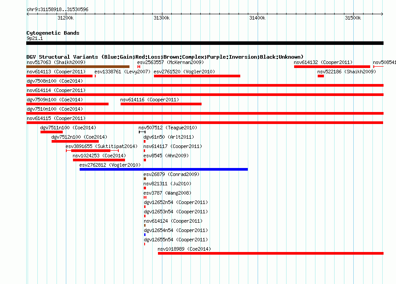Click the DGV Structural Variants track title

[165, 57]
